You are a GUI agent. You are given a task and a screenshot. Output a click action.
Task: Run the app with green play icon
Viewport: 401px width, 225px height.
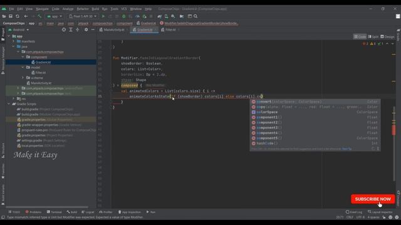point(103,16)
